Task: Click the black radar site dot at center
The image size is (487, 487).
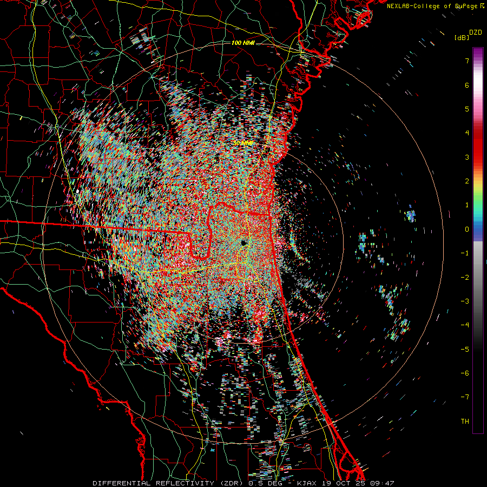Action: (244, 243)
